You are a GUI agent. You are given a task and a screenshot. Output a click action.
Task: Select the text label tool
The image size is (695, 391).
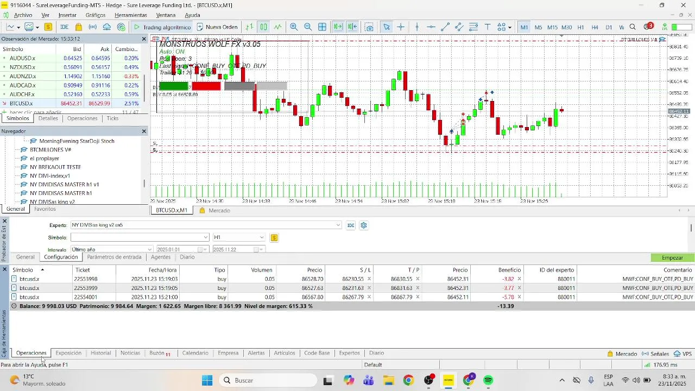pyautogui.click(x=488, y=27)
